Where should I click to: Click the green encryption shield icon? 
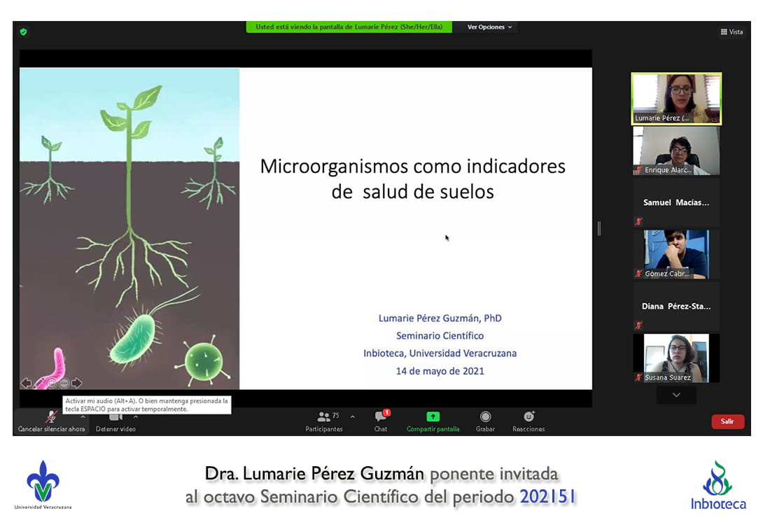(x=23, y=31)
